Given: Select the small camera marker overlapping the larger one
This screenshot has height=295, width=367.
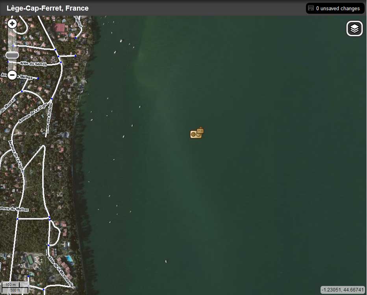Looking at the screenshot, I should (x=200, y=130).
